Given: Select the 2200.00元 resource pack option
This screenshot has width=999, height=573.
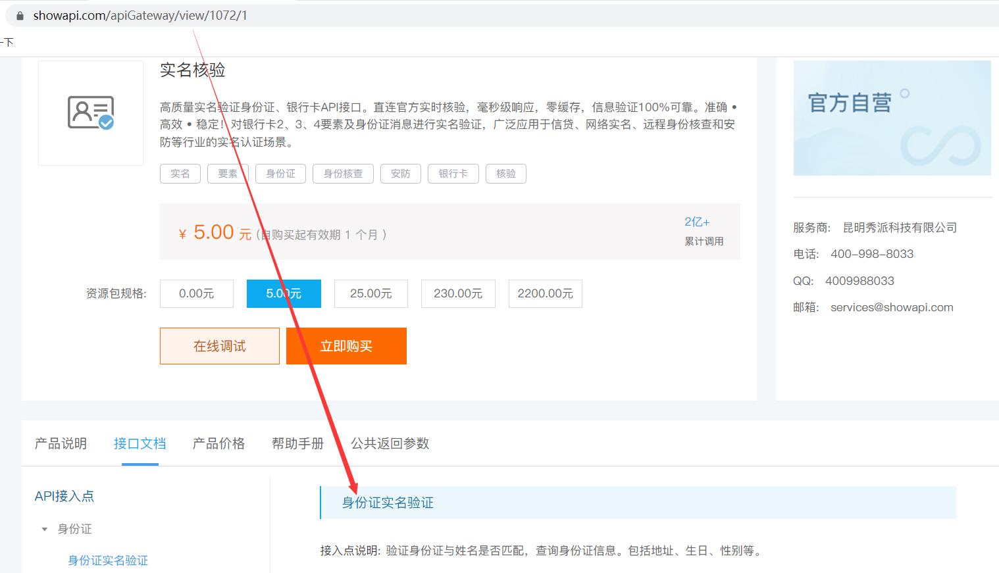Looking at the screenshot, I should coord(545,293).
